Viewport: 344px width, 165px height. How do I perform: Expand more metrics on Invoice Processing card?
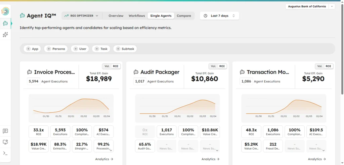[111, 151]
